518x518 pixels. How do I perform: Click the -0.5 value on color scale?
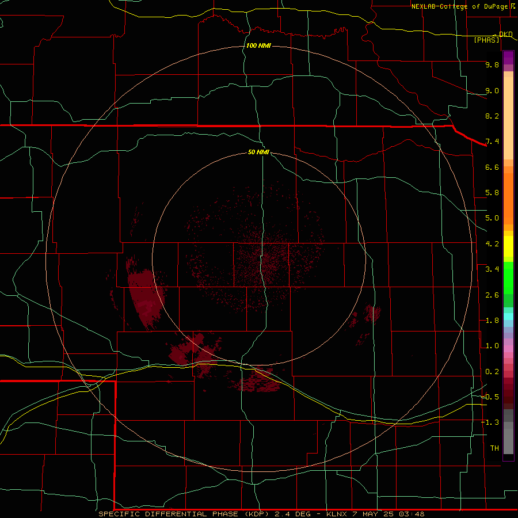click(x=490, y=397)
